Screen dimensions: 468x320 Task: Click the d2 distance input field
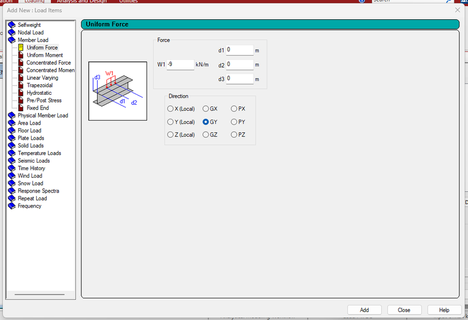pos(240,64)
